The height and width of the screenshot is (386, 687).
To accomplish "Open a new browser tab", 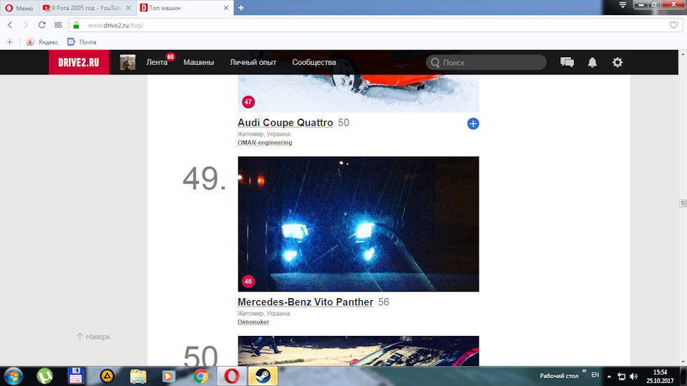I will (241, 8).
